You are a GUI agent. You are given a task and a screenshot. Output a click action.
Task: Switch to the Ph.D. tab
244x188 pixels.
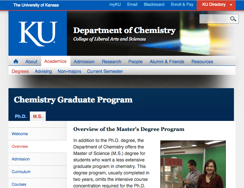point(20,116)
